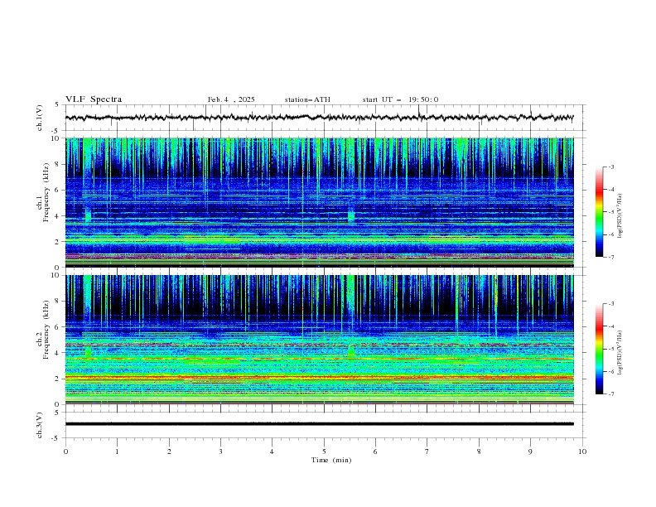
Task: Click time axis tick label "4"
Action: coord(272,451)
